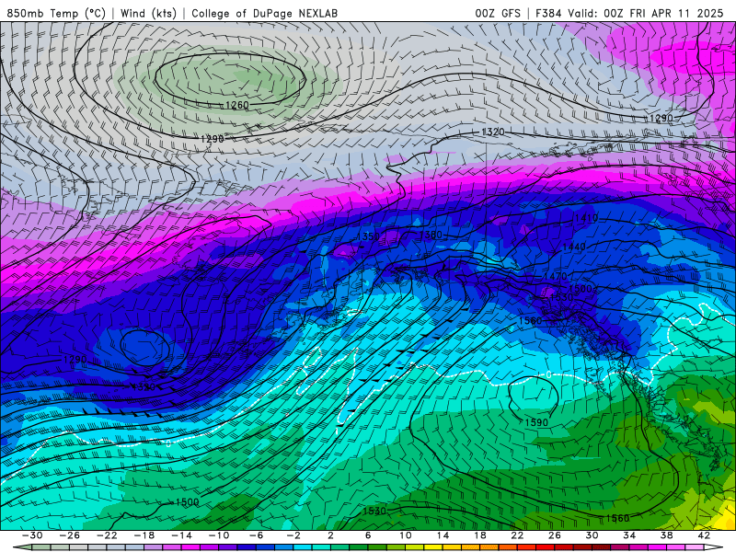Screen dimensions: 736x552
Task: Click the 42 value on the temperature scale
Action: coord(704,535)
